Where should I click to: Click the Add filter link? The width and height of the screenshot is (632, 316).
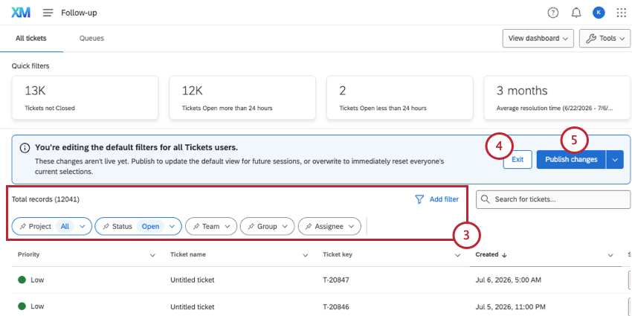(x=444, y=199)
